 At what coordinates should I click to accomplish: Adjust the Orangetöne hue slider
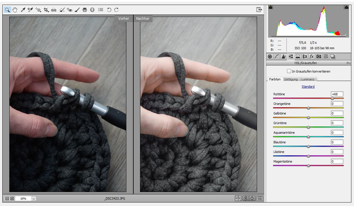tap(308, 108)
